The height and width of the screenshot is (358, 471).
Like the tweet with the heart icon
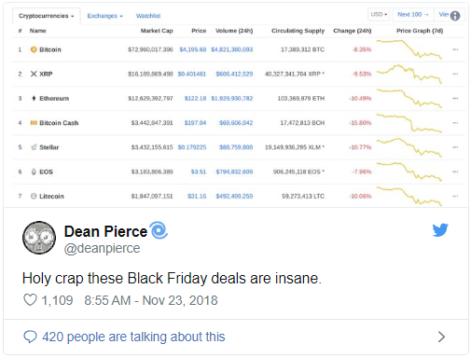[x=30, y=300]
